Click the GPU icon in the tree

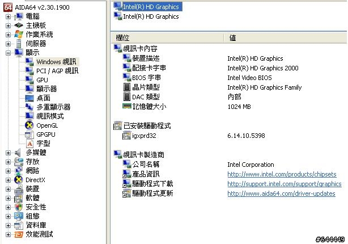point(29,80)
